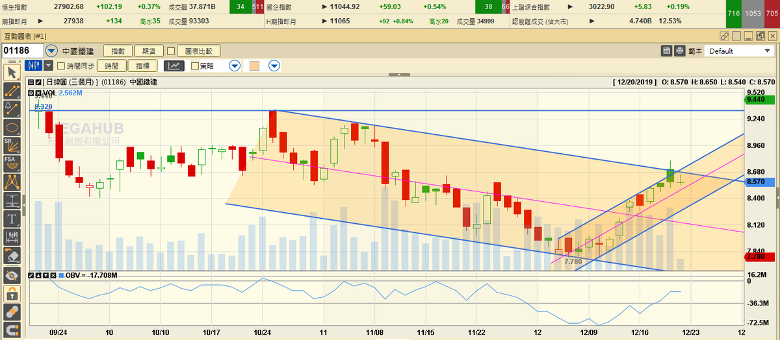Expand 國企指數 index selector arrow

(x=324, y=6)
